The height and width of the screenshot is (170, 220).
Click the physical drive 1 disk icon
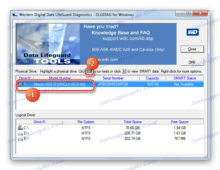[20, 84]
